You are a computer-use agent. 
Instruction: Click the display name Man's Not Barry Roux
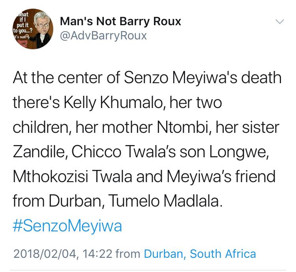[120, 21]
